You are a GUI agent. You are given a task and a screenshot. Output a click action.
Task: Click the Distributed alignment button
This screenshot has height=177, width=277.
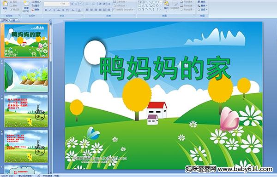point(104,10)
